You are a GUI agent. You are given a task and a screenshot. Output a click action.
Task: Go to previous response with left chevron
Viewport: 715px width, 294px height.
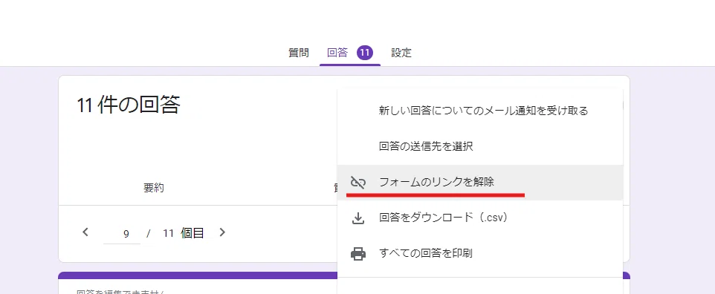(85, 232)
